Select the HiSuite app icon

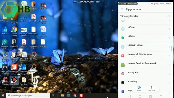(123, 38)
